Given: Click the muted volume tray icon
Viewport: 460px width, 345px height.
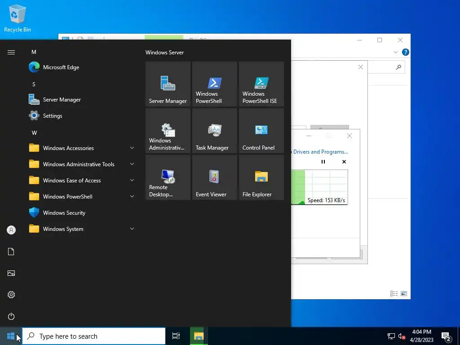Looking at the screenshot, I should click(x=402, y=336).
